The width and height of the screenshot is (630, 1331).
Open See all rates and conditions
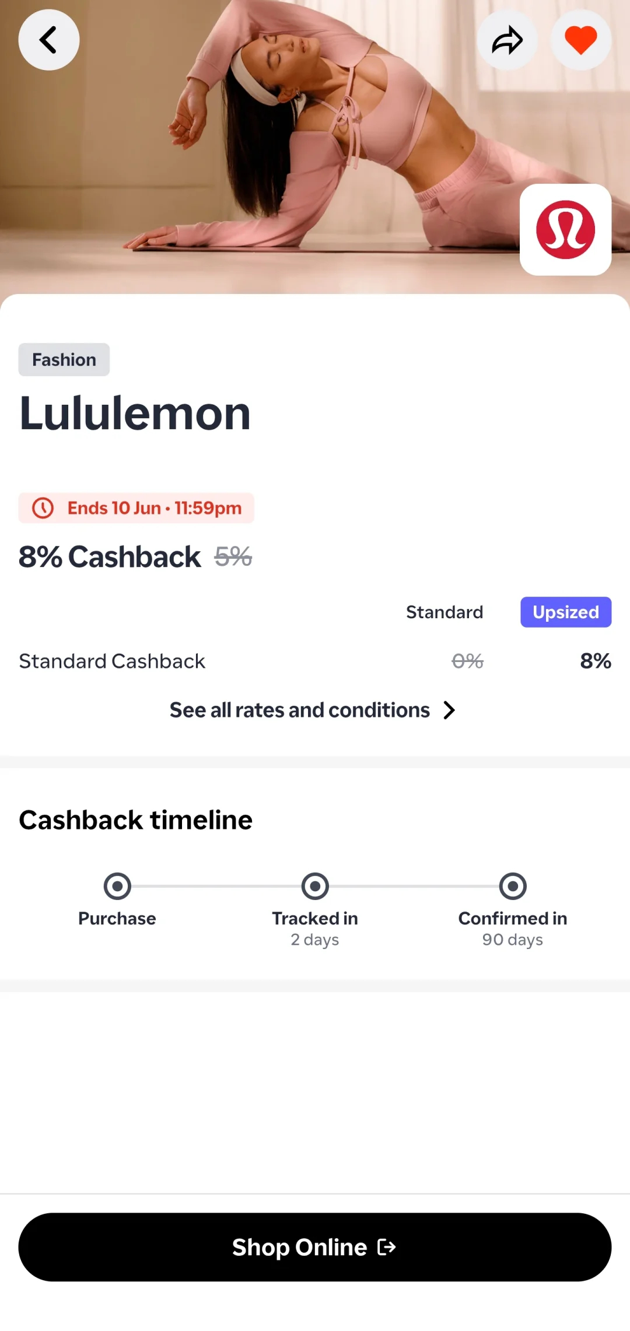tap(300, 710)
